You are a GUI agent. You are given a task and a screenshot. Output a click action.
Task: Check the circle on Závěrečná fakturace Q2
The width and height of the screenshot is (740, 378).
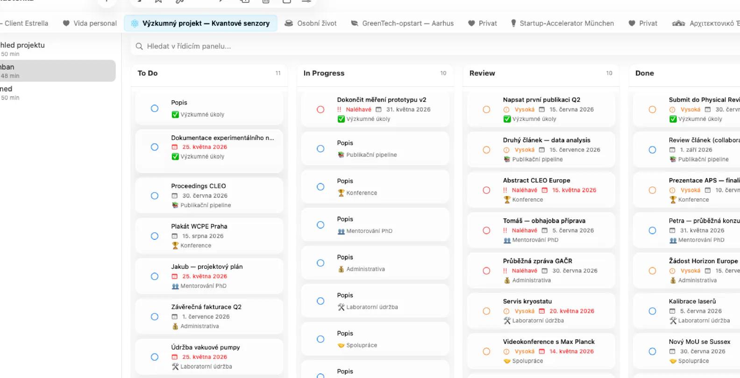coord(155,317)
